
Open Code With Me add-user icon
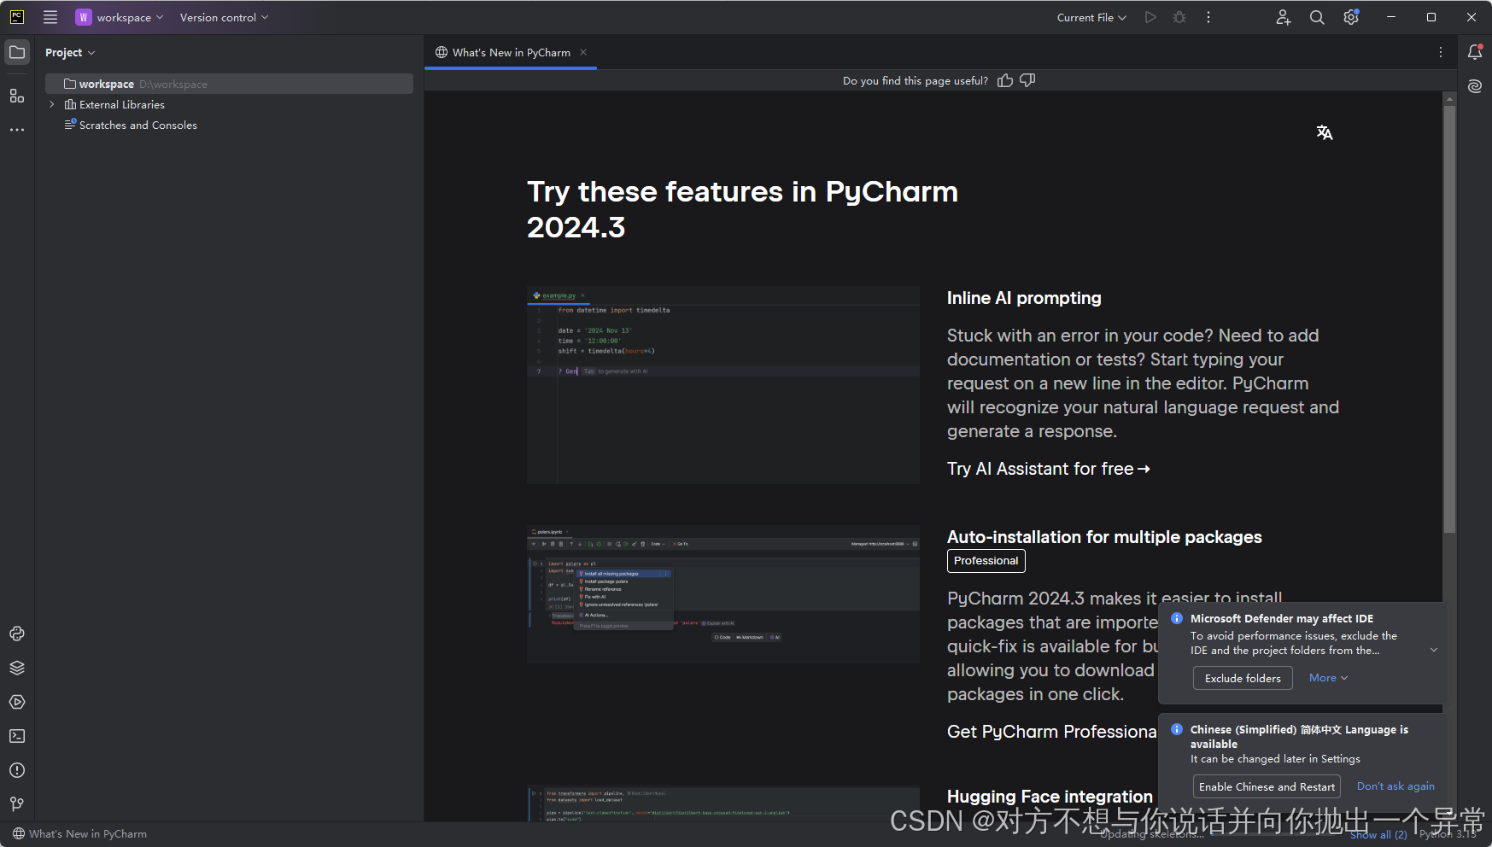(x=1284, y=17)
